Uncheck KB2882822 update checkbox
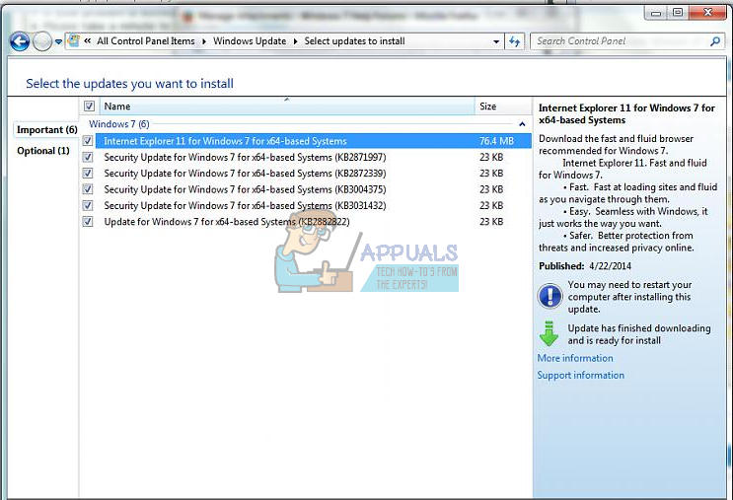The image size is (733, 500). [x=88, y=222]
